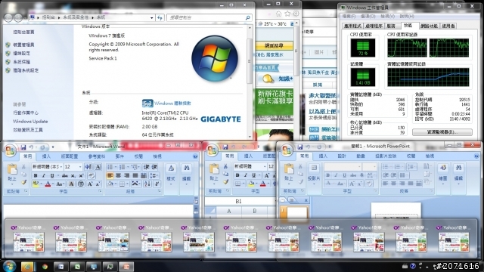Open Task Manager 處理程序 tab
484x272 pixels.
tap(374, 26)
